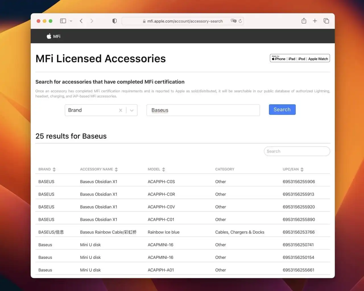Click UPC 6953156255890
Viewport: 364px width, 291px height.
299,219
